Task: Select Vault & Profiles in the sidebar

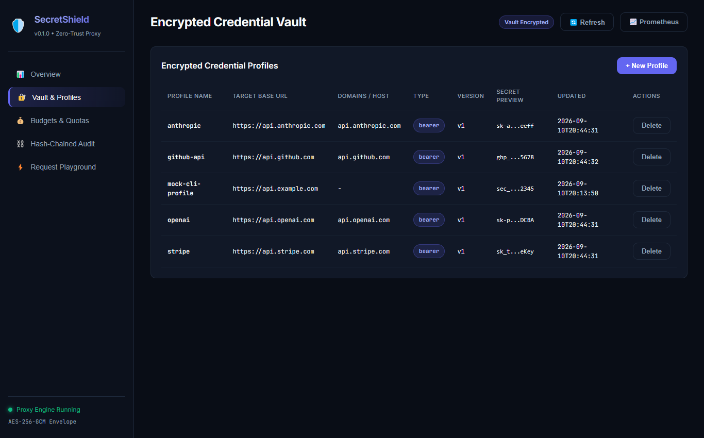Action: pyautogui.click(x=66, y=97)
